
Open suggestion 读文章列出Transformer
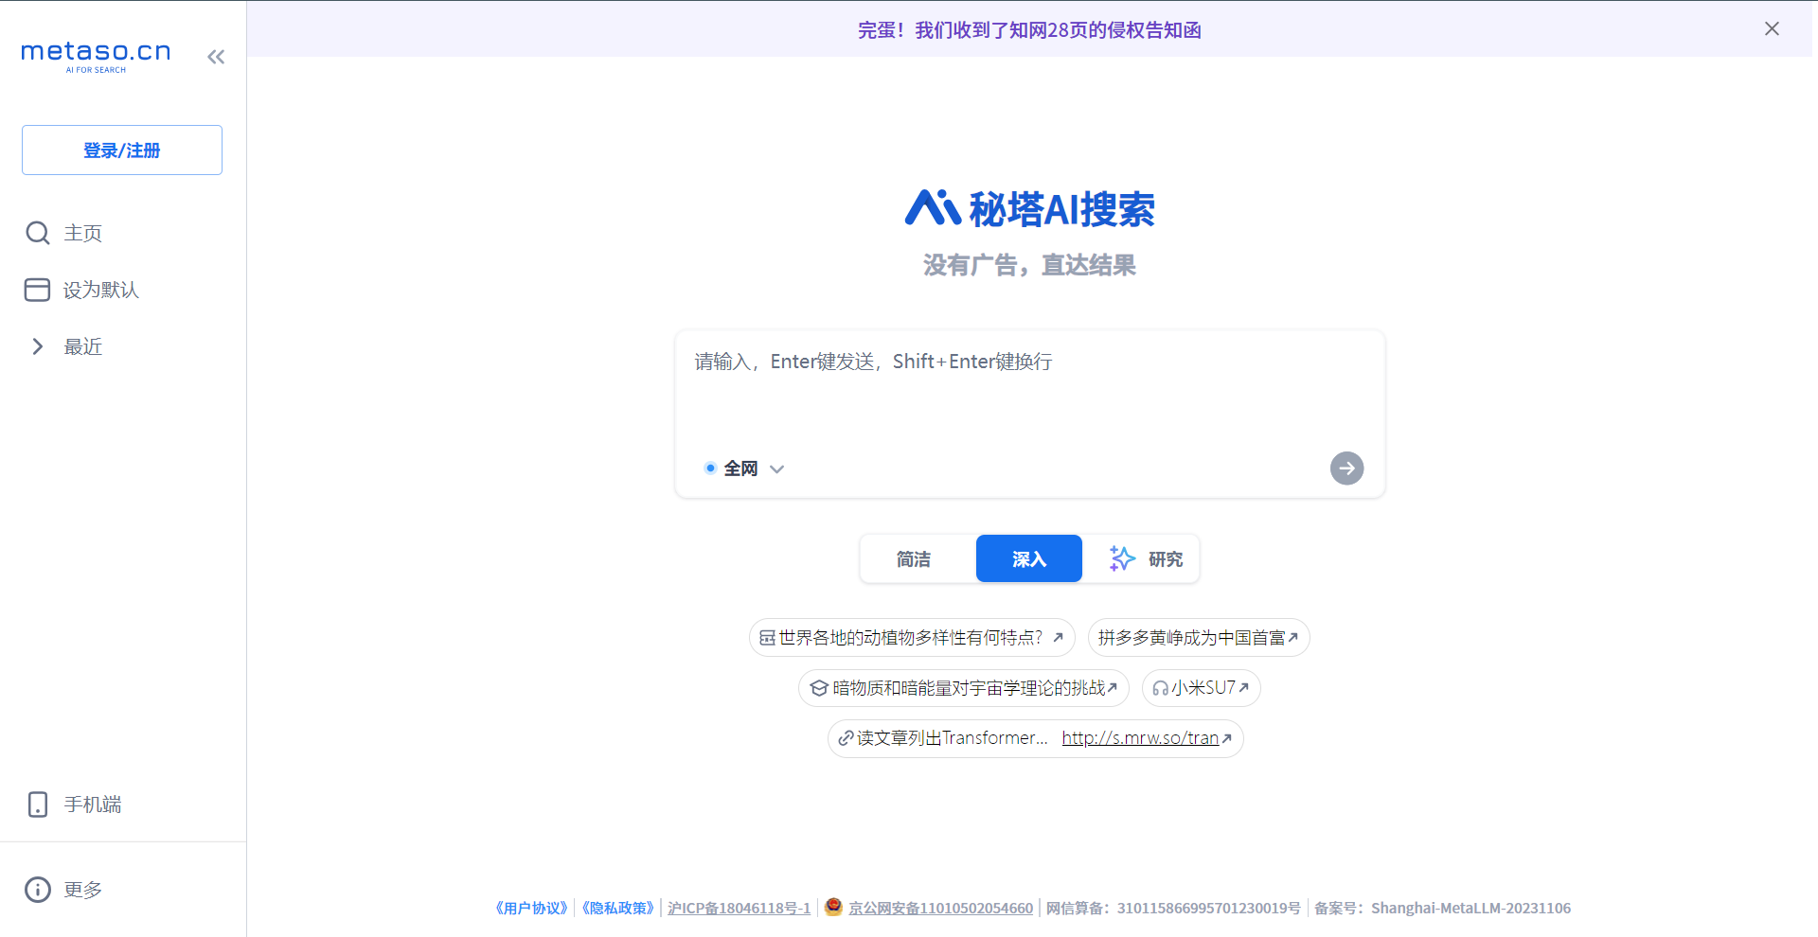952,738
